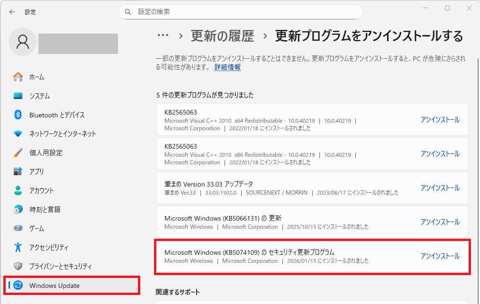Click the 設定の検索 search field
Viewport: 480px width, 304px height.
(241, 12)
